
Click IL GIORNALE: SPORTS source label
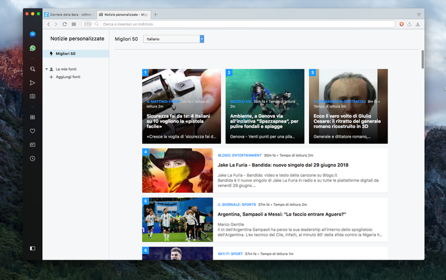pos(237,205)
